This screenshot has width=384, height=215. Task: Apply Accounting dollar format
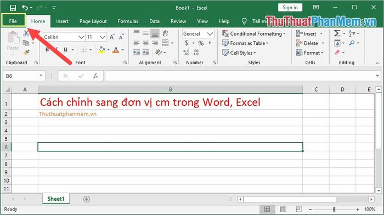tap(187, 43)
